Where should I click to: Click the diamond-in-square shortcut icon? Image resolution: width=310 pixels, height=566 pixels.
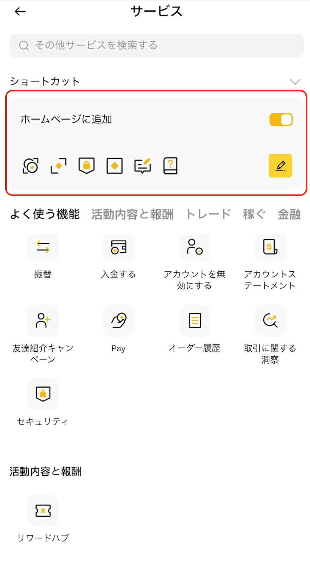[x=114, y=166]
